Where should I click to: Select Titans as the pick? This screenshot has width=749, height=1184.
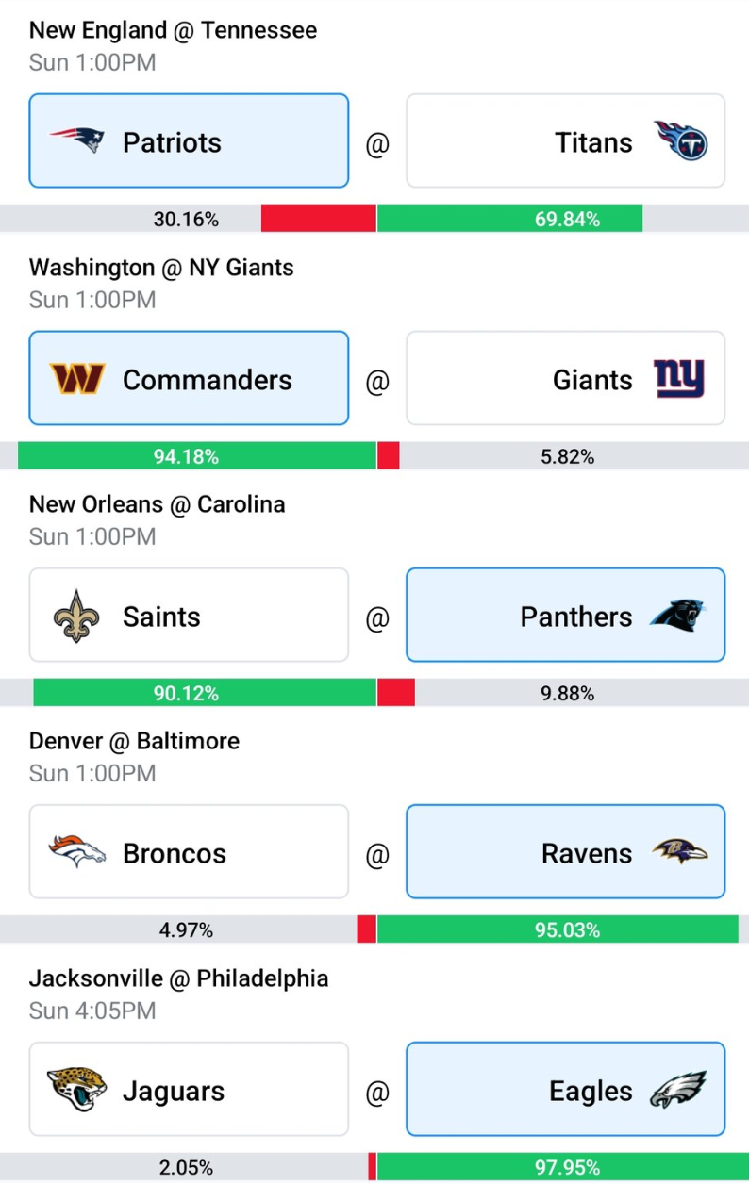566,140
